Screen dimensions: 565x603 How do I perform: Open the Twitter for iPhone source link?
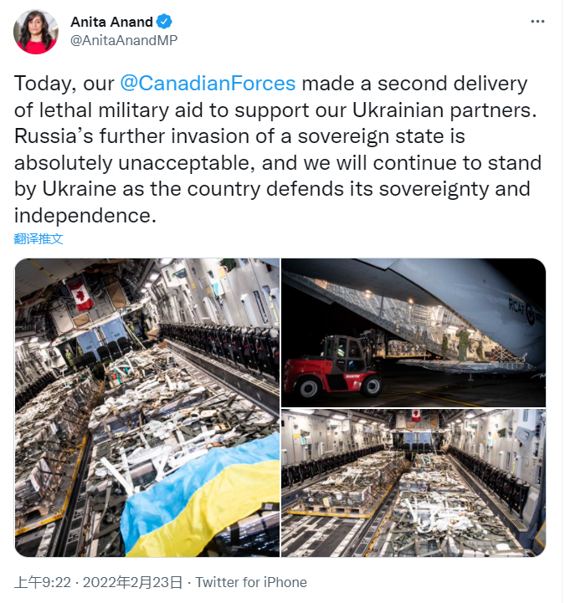click(x=251, y=582)
